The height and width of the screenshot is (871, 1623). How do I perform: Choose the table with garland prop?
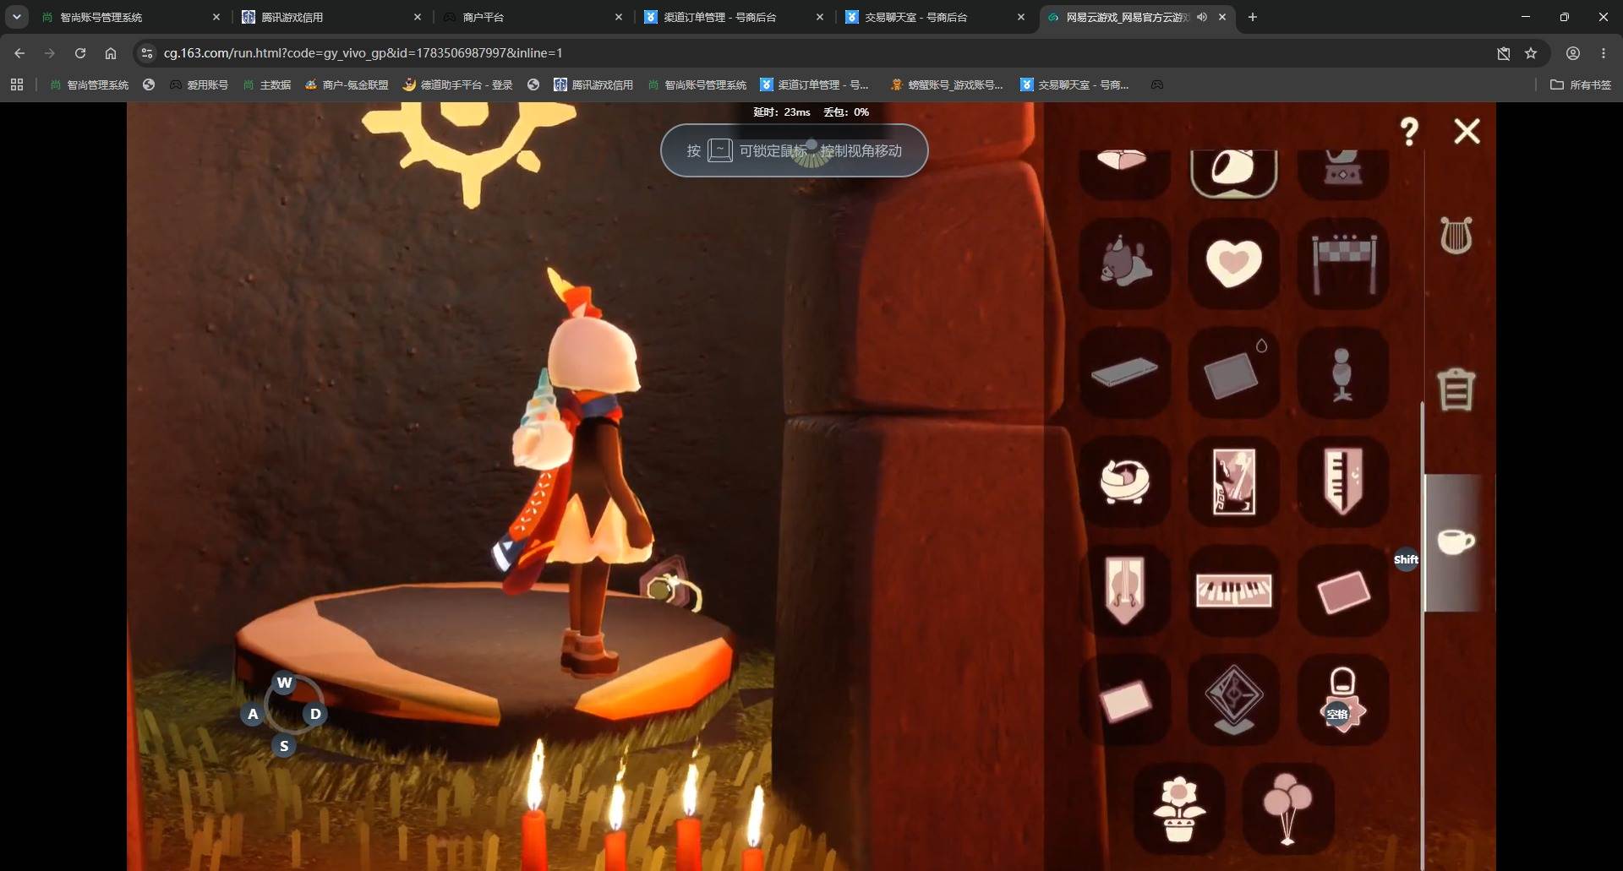(x=1342, y=263)
